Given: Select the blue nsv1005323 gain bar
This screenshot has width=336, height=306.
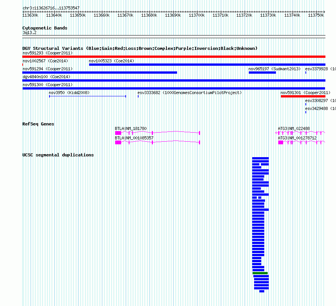Looking at the screenshot, I should (207, 65).
